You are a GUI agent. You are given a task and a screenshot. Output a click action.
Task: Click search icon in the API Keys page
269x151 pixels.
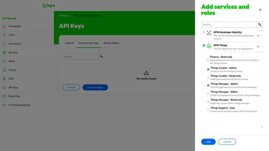point(102,56)
